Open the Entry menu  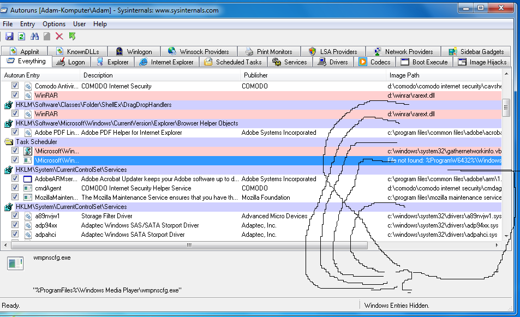pos(27,24)
